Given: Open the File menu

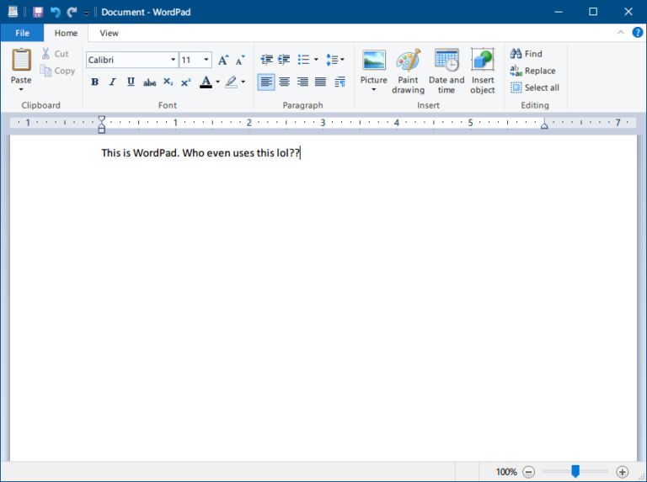Looking at the screenshot, I should (x=22, y=34).
